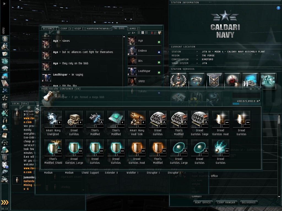
Task: Click the blue info icon on Station Information
Action: click(x=278, y=8)
